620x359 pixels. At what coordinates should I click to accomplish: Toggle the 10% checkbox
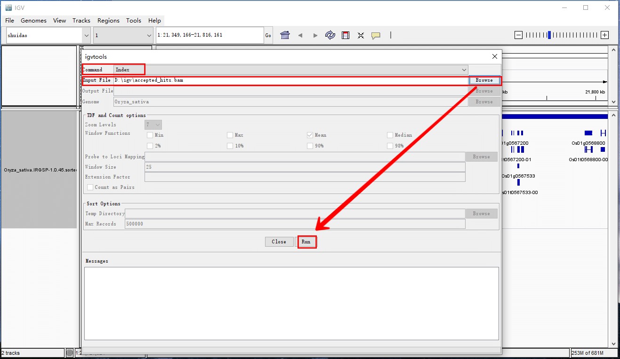pyautogui.click(x=230, y=146)
